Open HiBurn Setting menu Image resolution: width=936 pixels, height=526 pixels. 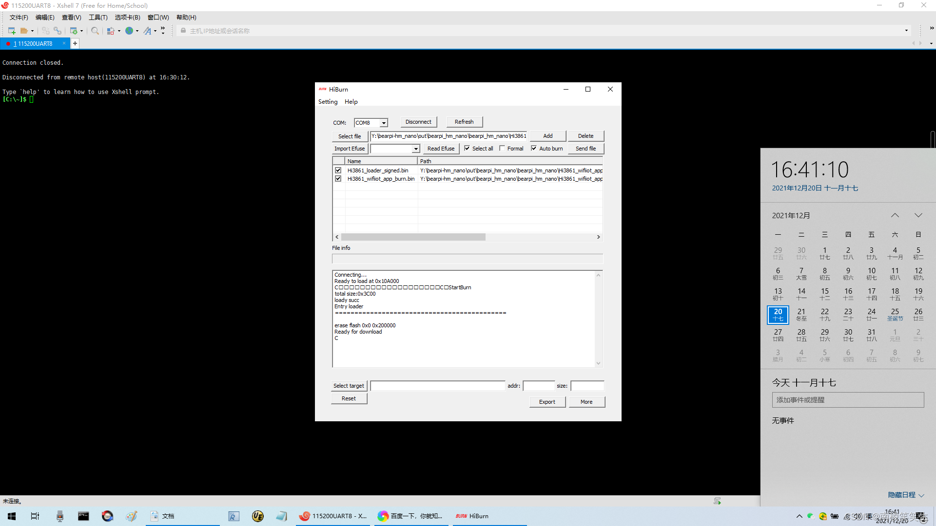click(x=328, y=102)
